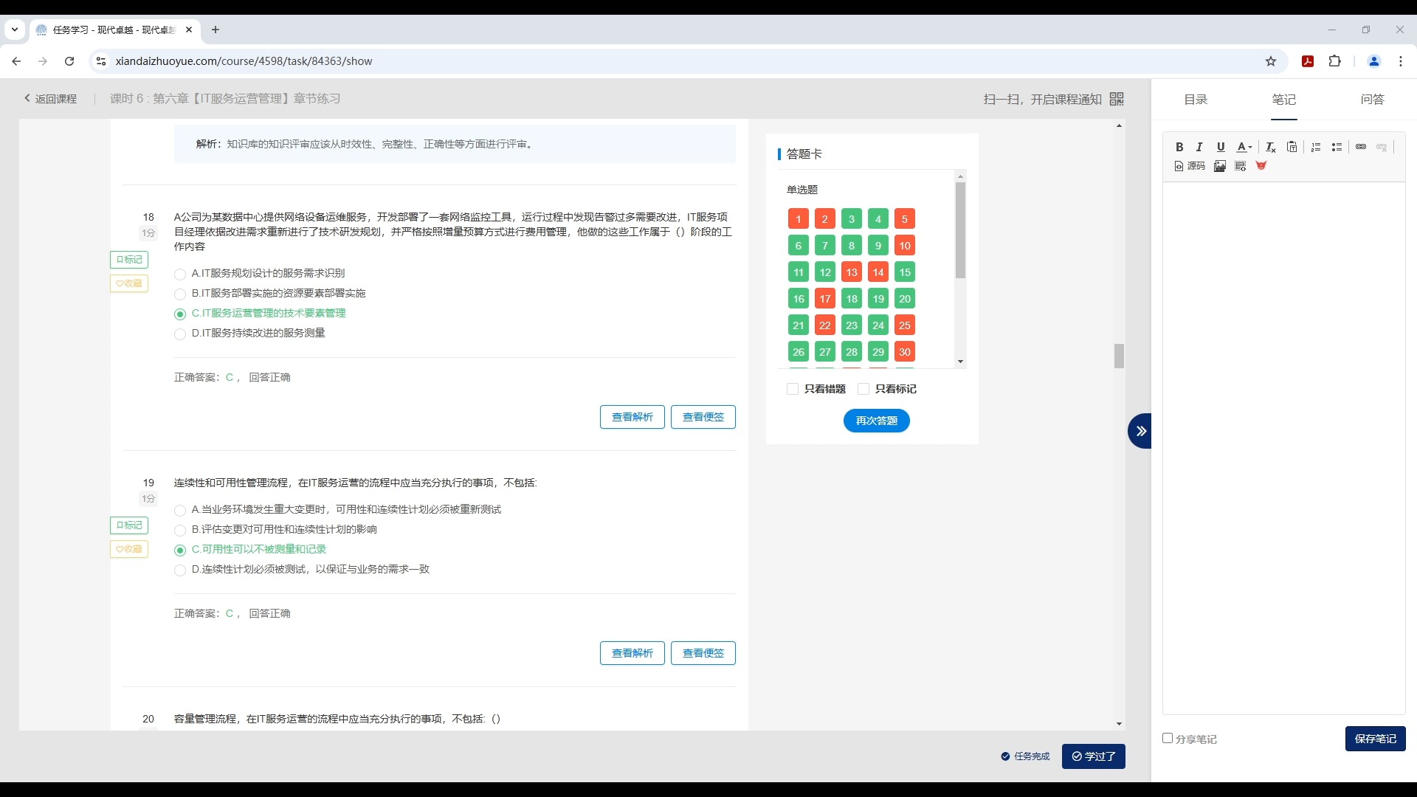
Task: Jump to question 28 in answer card
Action: [x=852, y=352]
